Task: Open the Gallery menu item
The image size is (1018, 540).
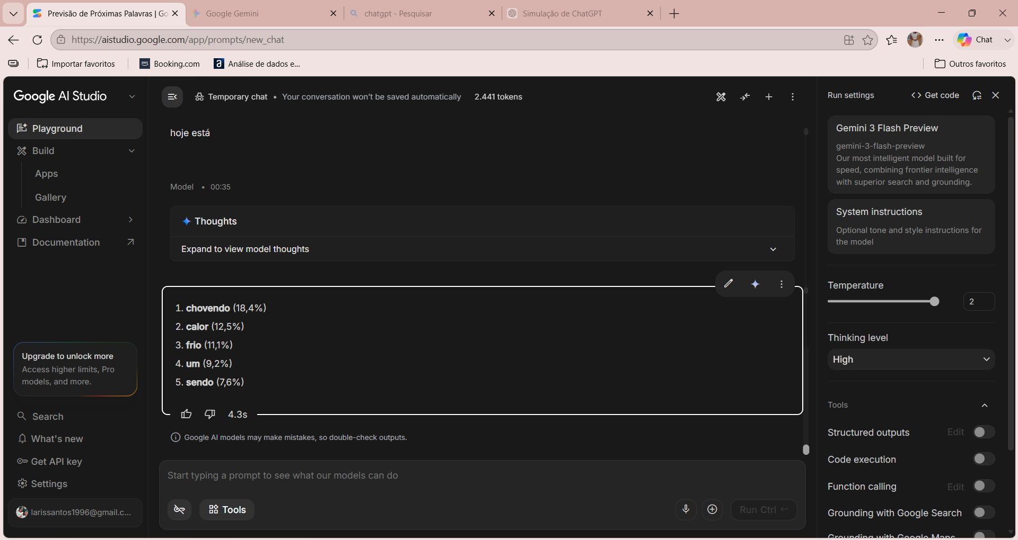Action: point(51,197)
